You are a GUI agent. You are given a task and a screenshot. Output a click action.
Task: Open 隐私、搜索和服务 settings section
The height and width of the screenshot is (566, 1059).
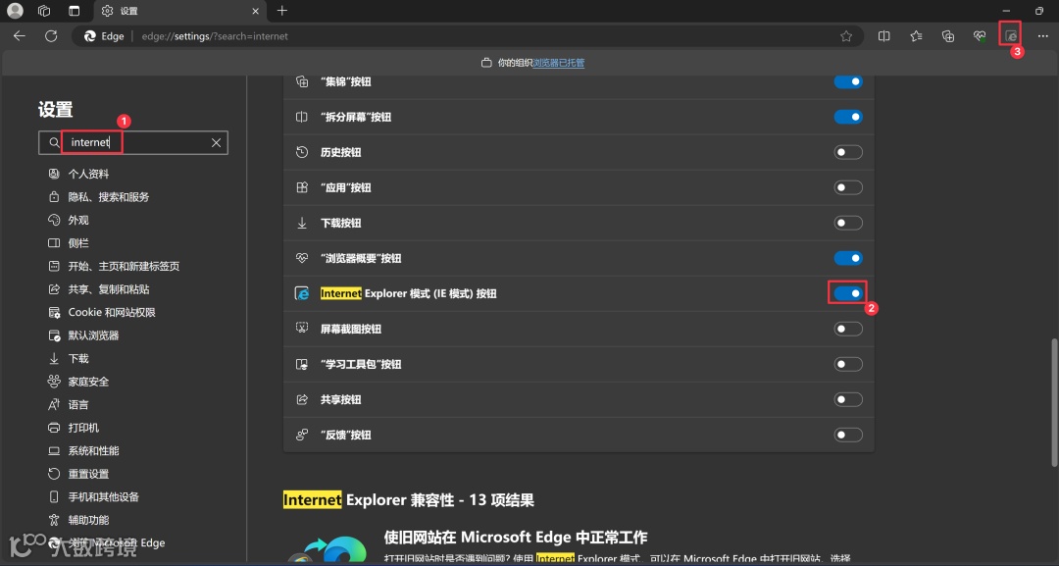pyautogui.click(x=109, y=196)
